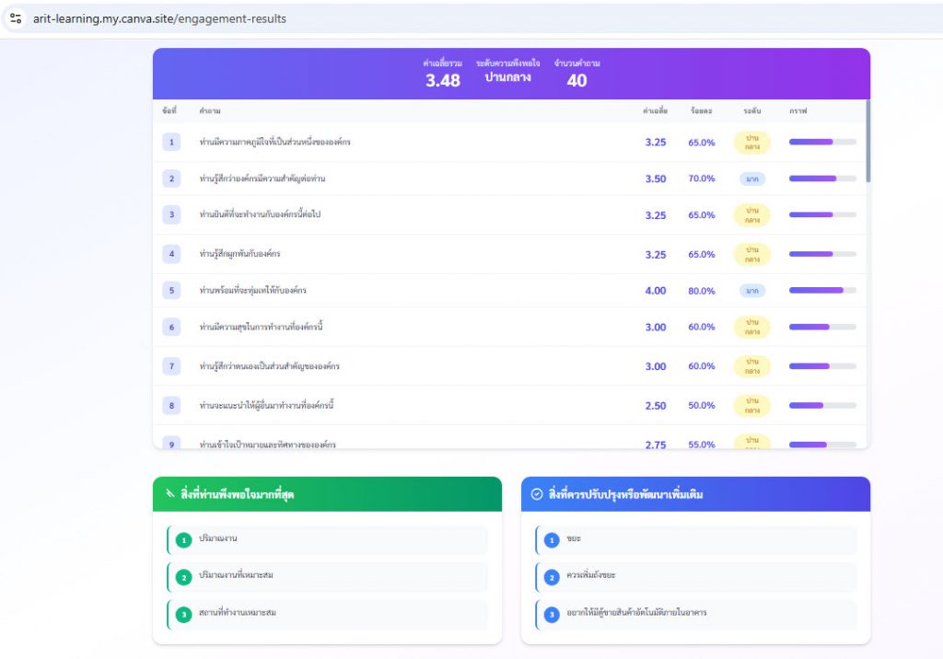Click the checkmark icon in blue improvement header

[537, 494]
